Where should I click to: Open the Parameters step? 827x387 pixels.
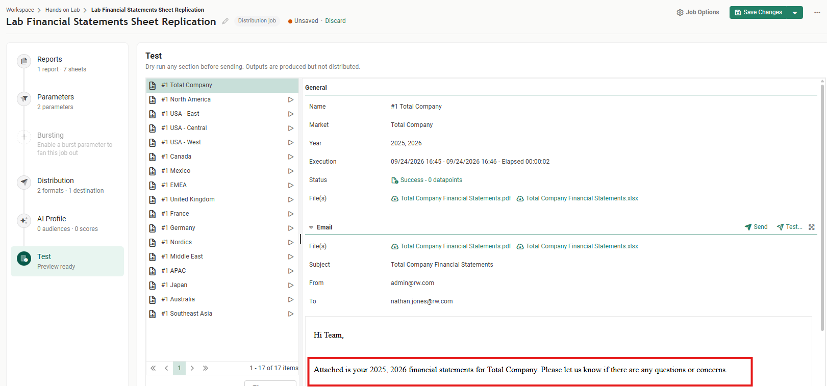tap(67, 101)
